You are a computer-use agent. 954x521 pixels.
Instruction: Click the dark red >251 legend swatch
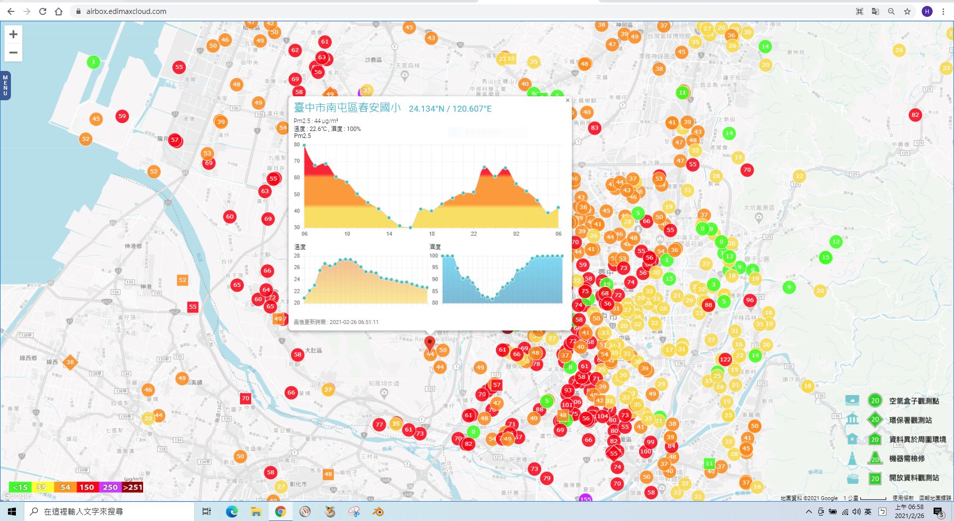(132, 487)
